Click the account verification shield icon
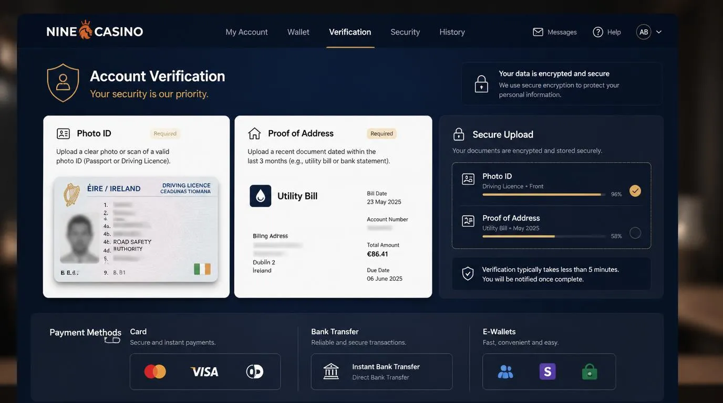The height and width of the screenshot is (403, 723). 63,82
